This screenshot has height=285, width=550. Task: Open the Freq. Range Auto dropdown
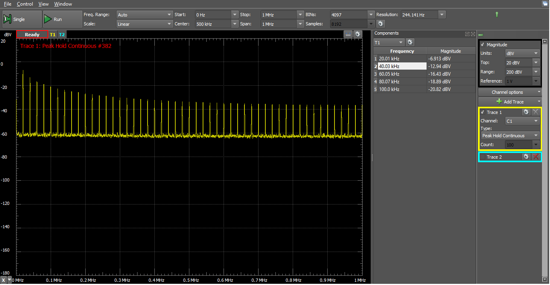click(x=144, y=14)
